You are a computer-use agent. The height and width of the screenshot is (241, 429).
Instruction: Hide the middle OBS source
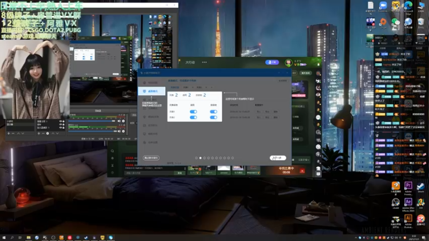point(61,124)
